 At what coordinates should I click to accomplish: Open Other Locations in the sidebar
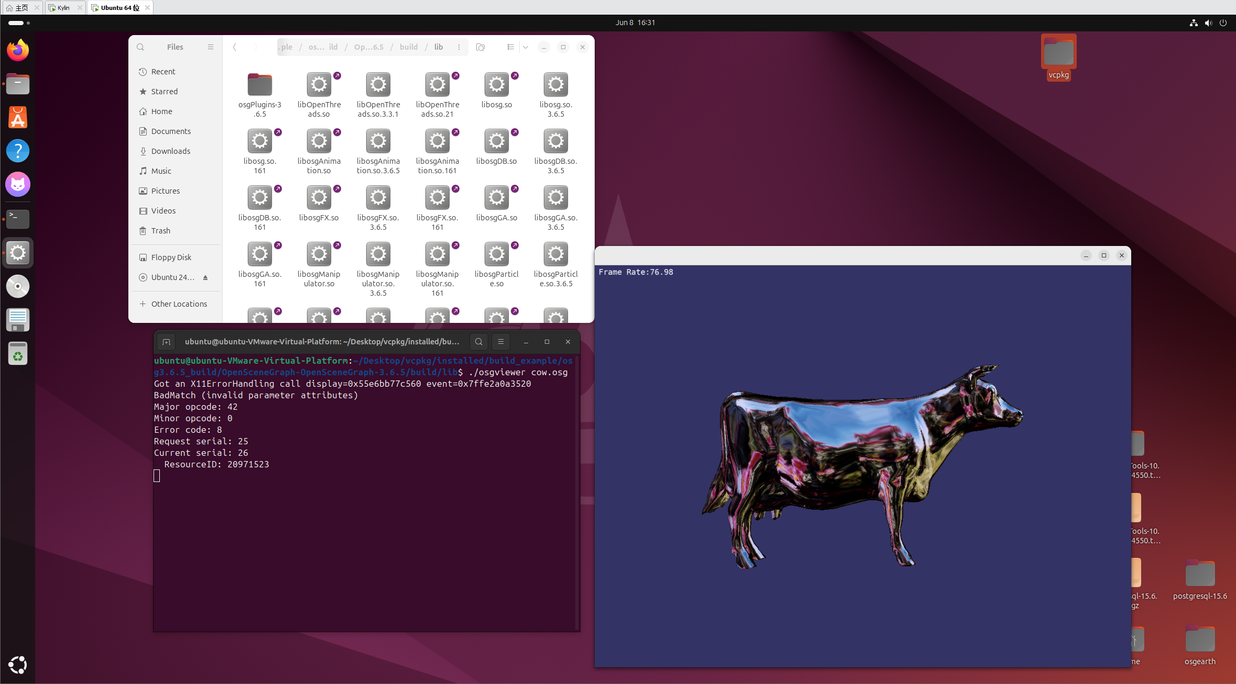179,304
